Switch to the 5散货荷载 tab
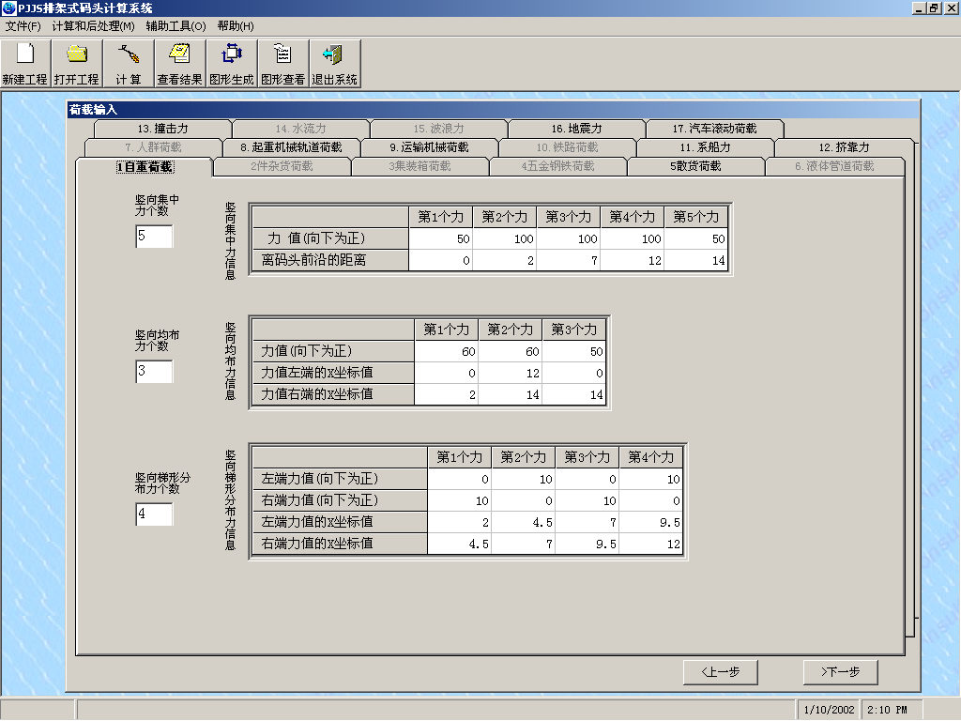This screenshot has height=721, width=961. click(x=695, y=166)
